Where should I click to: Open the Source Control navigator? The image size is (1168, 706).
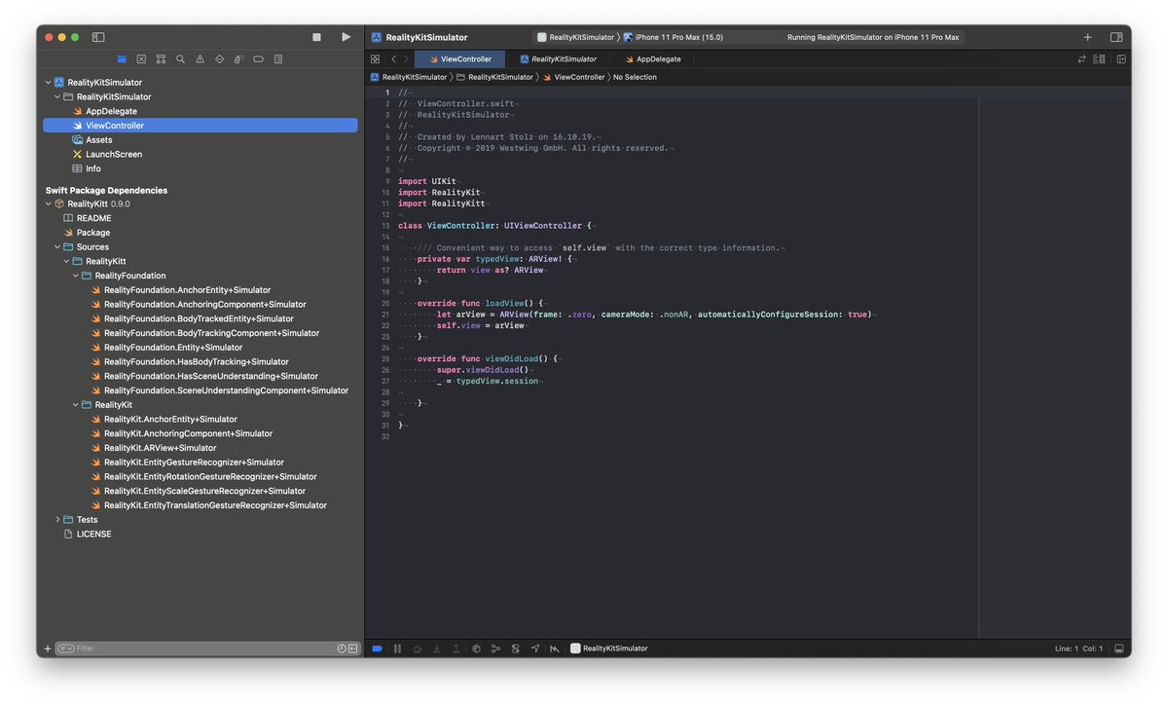point(141,59)
